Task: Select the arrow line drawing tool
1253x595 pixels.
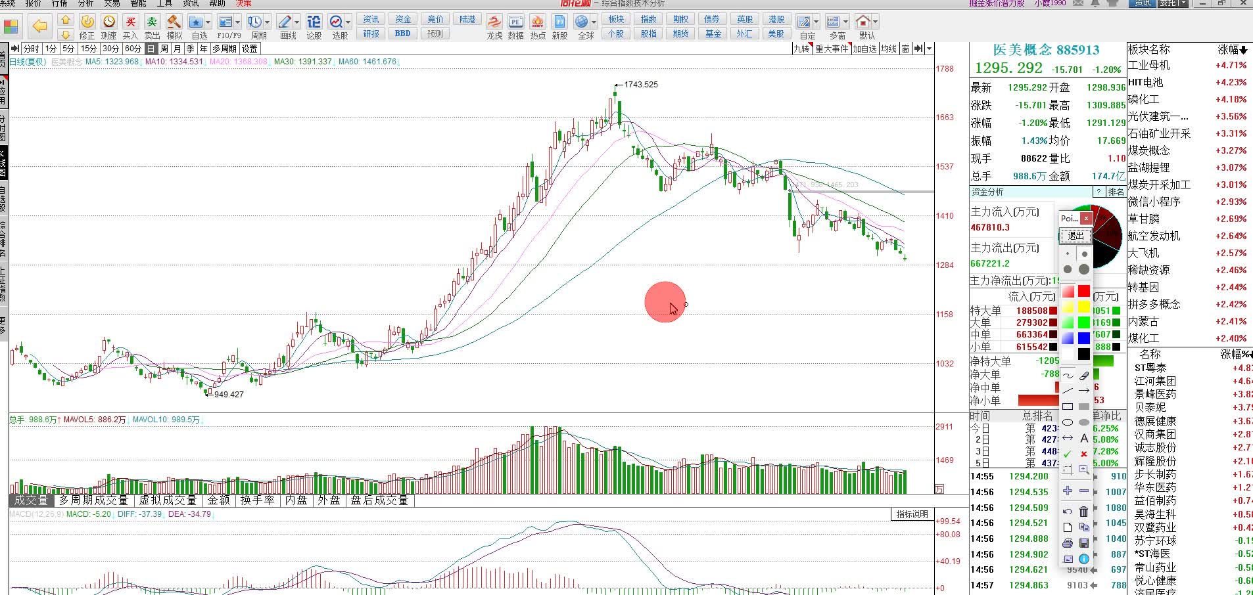Action: [x=1084, y=391]
